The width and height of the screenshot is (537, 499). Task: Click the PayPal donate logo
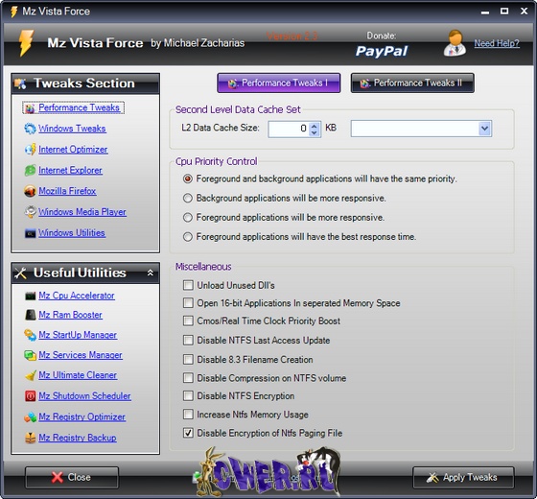point(382,51)
